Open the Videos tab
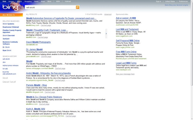 tap(19, 2)
